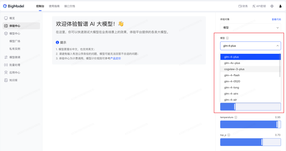The width and height of the screenshot is (286, 151).
Task: Select the 体验中心 sidebar icon
Action: coord(6,26)
